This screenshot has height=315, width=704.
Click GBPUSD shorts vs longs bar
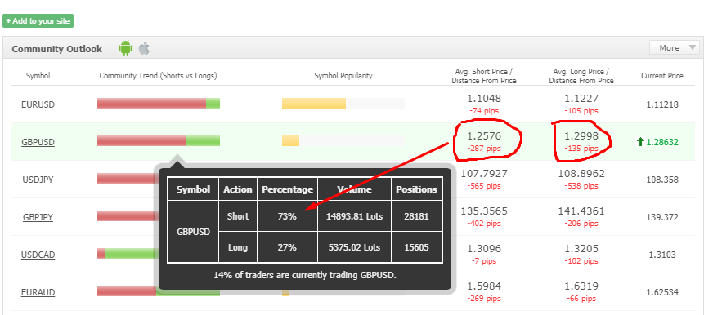click(x=159, y=140)
